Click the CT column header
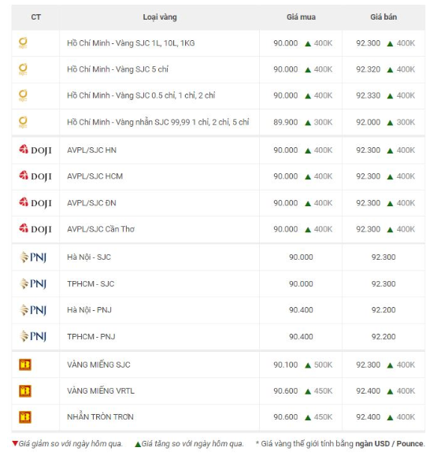 [x=35, y=17]
